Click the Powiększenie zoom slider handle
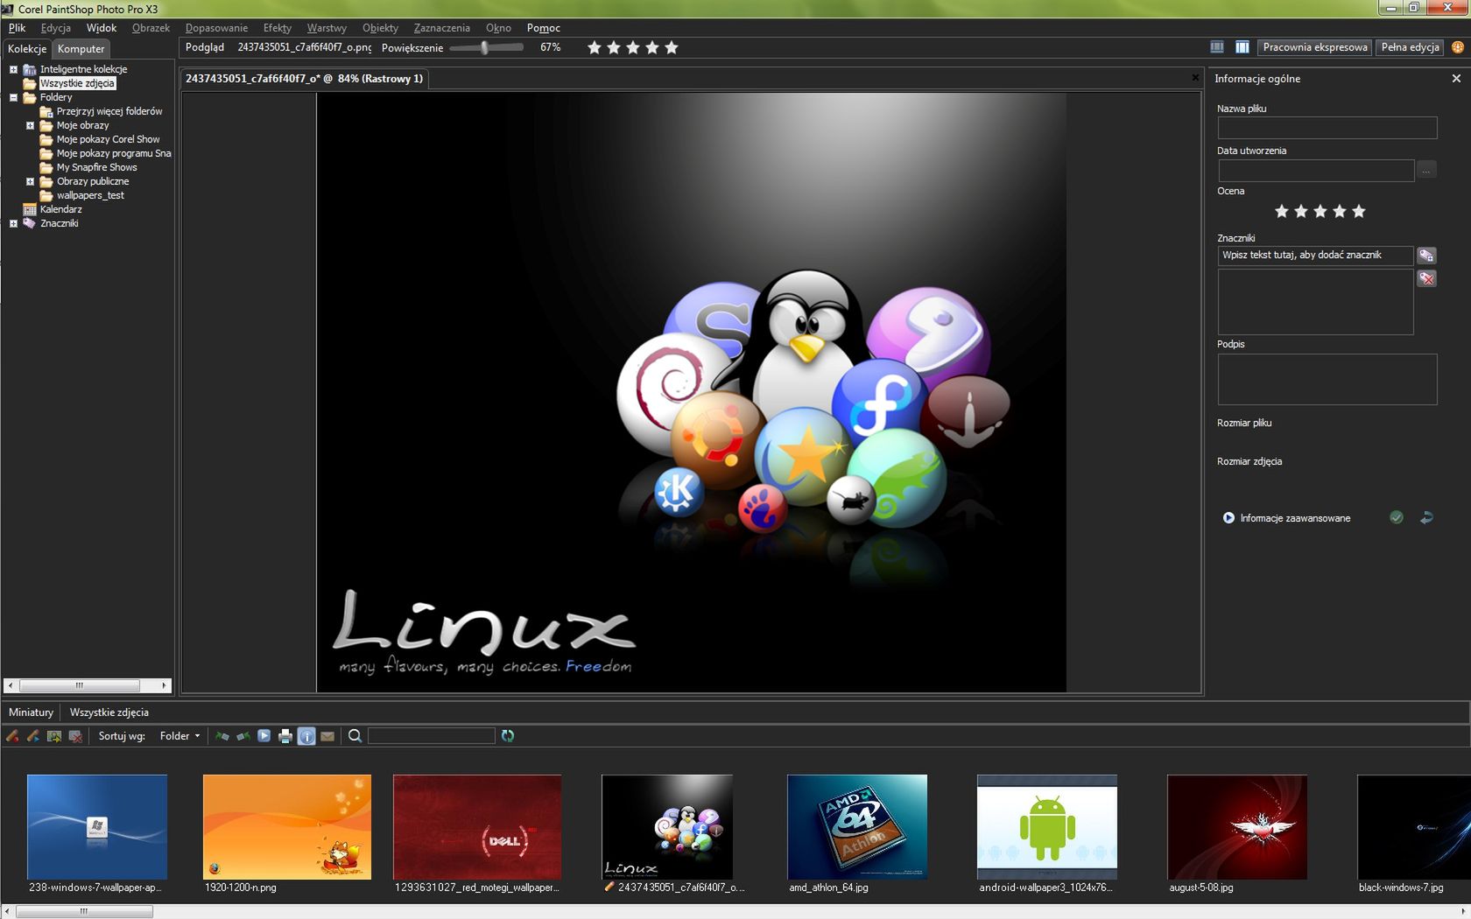 (484, 47)
